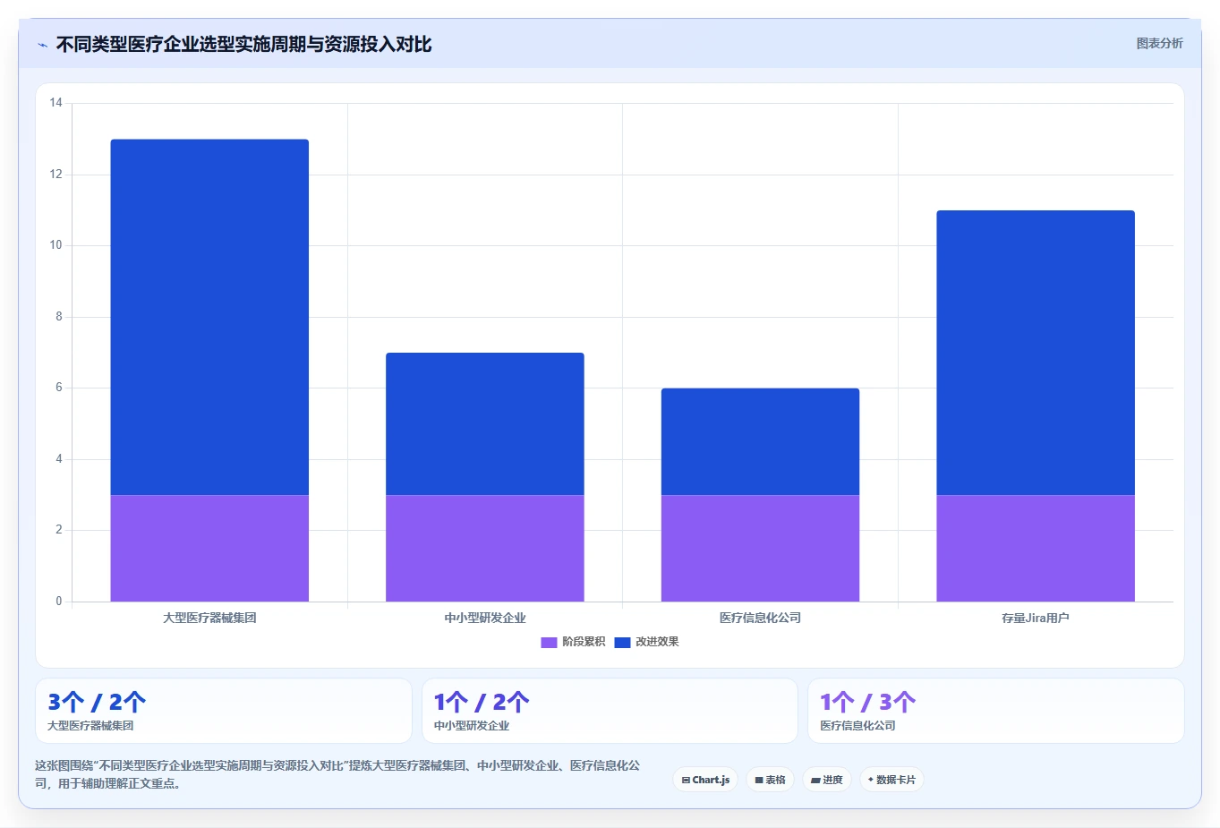Toggle the 改进效果 legend item

[x=646, y=642]
